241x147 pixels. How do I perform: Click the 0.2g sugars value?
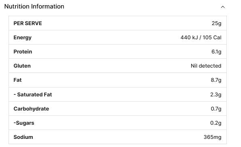(x=216, y=123)
